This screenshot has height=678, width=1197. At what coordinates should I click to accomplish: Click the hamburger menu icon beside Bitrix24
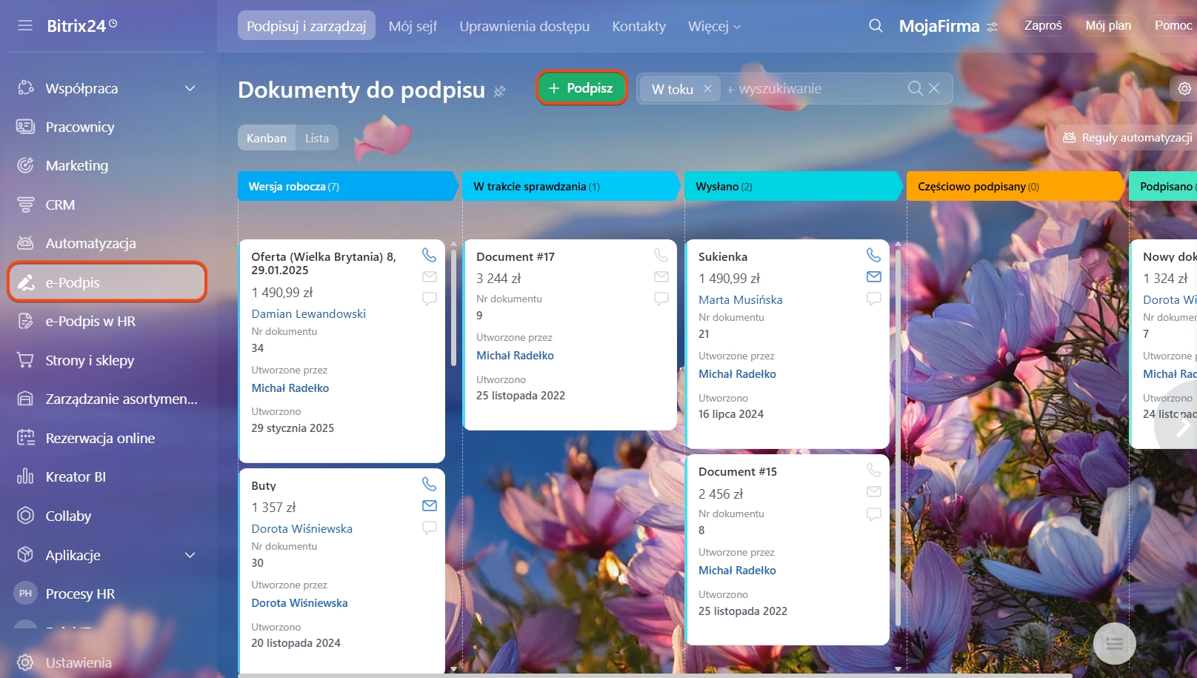click(25, 26)
